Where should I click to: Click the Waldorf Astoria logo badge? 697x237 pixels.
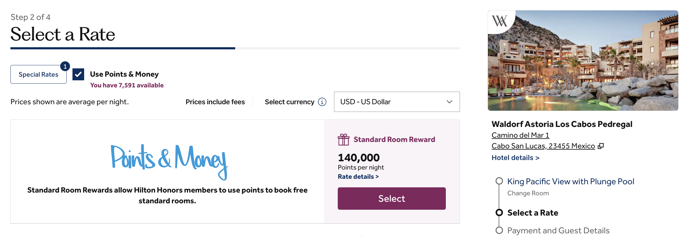(500, 21)
